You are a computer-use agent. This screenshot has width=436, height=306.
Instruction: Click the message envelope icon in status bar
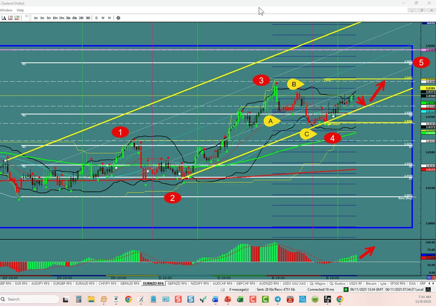point(223,289)
